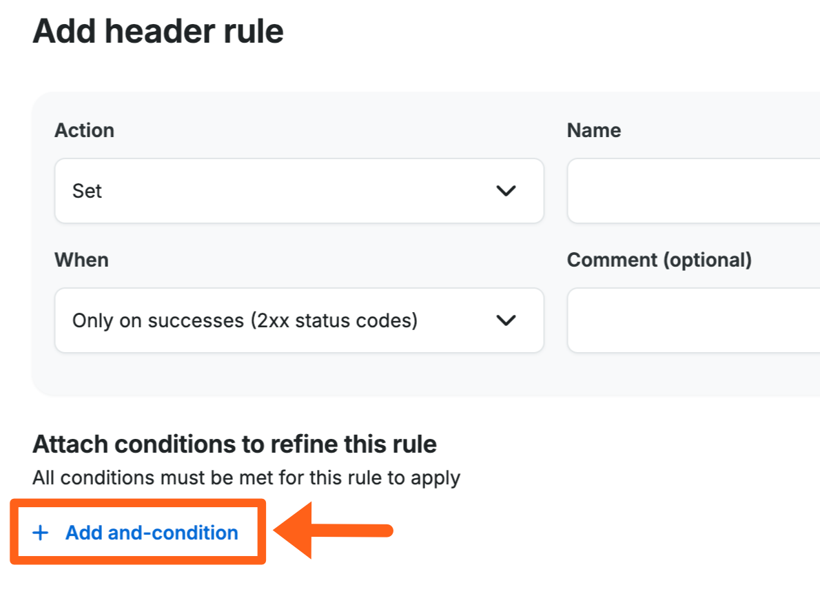The width and height of the screenshot is (820, 605).
Task: Click the 'Name' field label
Action: coord(593,130)
